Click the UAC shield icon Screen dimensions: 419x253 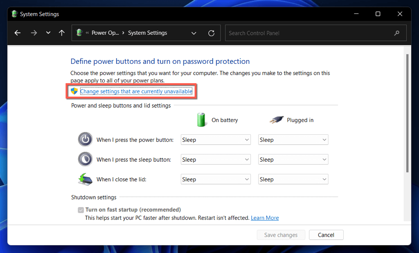[x=74, y=91]
